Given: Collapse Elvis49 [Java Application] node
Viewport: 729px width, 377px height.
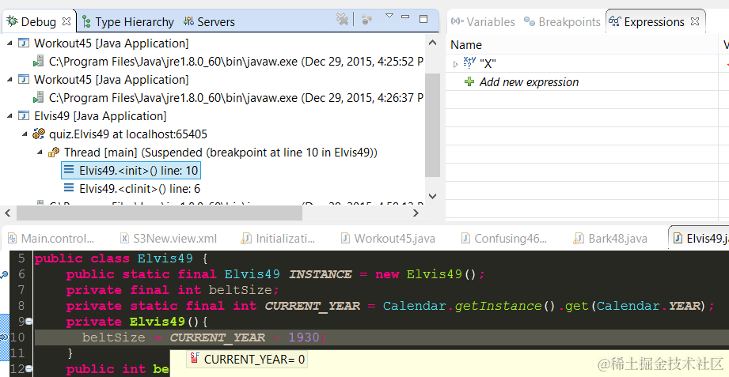Looking at the screenshot, I should [10, 115].
